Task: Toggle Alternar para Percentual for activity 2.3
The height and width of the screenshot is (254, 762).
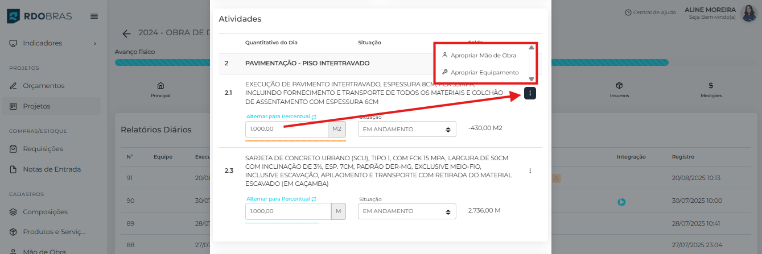Action: click(x=281, y=199)
